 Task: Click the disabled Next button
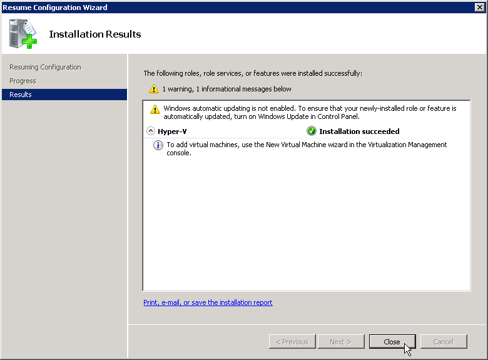[x=341, y=342]
